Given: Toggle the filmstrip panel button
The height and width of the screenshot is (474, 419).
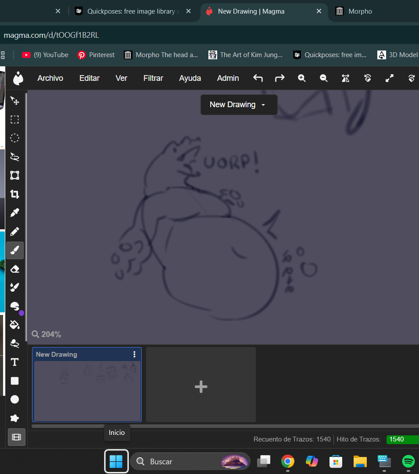Looking at the screenshot, I should 16,437.
